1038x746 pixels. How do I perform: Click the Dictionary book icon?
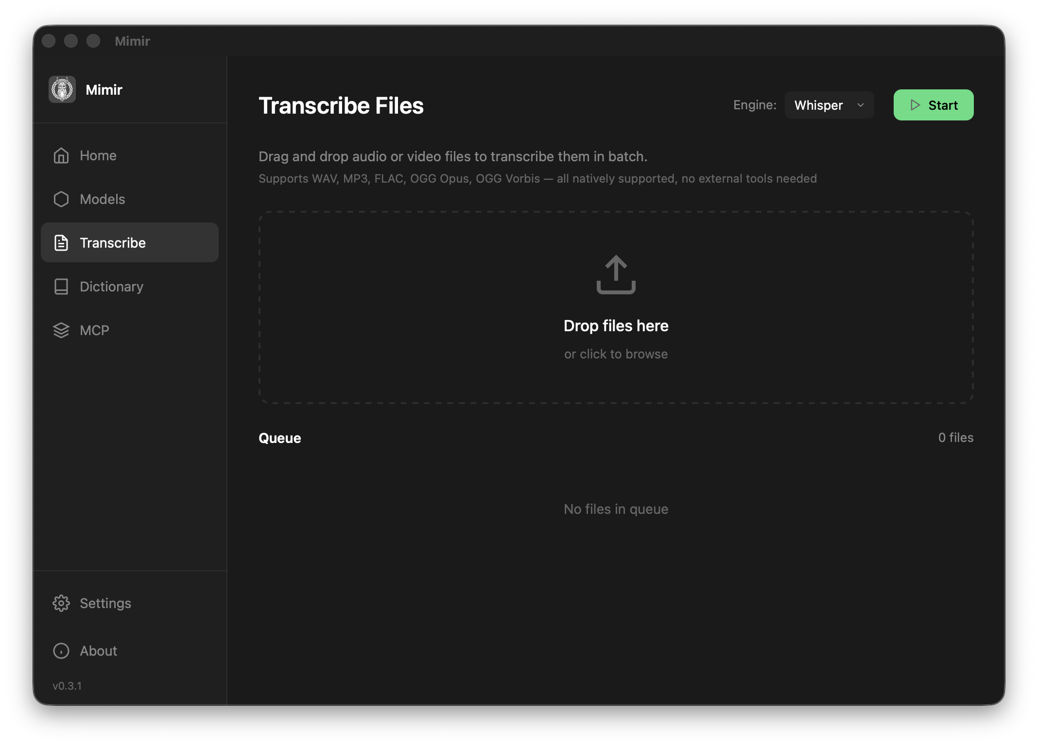pos(61,287)
